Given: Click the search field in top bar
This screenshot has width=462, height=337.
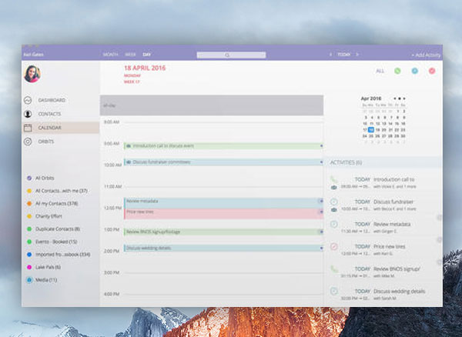Looking at the screenshot, I should coord(231,55).
